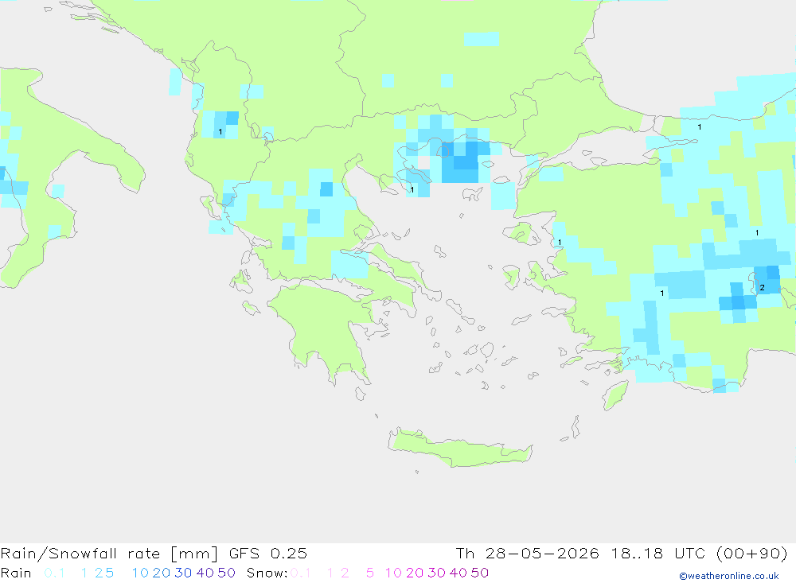Click the "1" value on the Chalkidiki peninsula
The image size is (796, 583).
[412, 190]
